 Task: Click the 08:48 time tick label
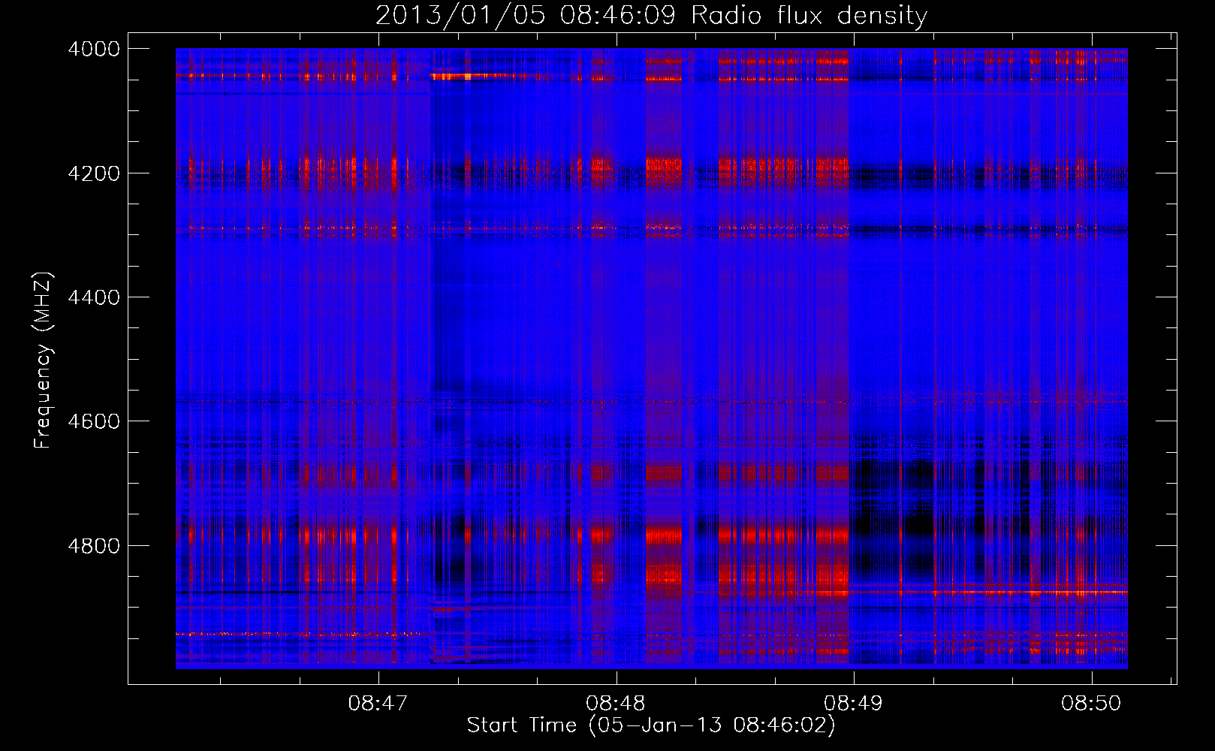click(x=616, y=704)
